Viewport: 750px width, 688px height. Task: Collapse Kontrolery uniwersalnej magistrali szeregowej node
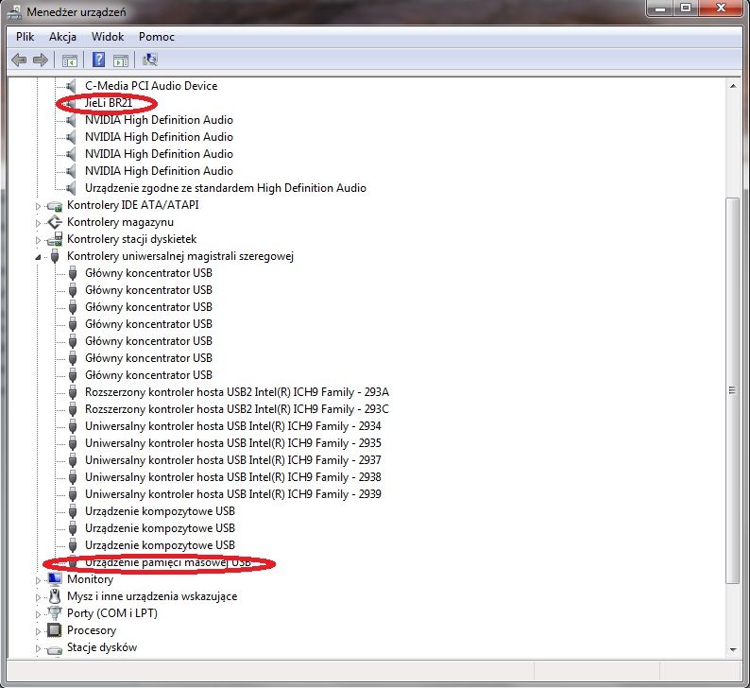click(x=39, y=257)
